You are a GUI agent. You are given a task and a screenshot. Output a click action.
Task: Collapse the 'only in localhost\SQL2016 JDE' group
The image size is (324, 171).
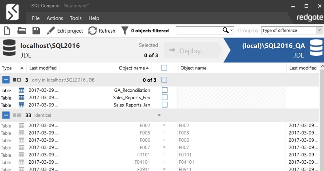click(6, 80)
